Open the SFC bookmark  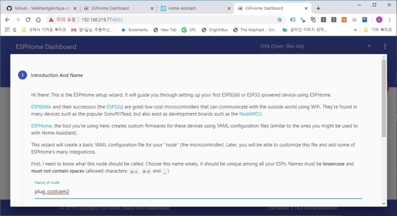pyautogui.click(x=189, y=30)
